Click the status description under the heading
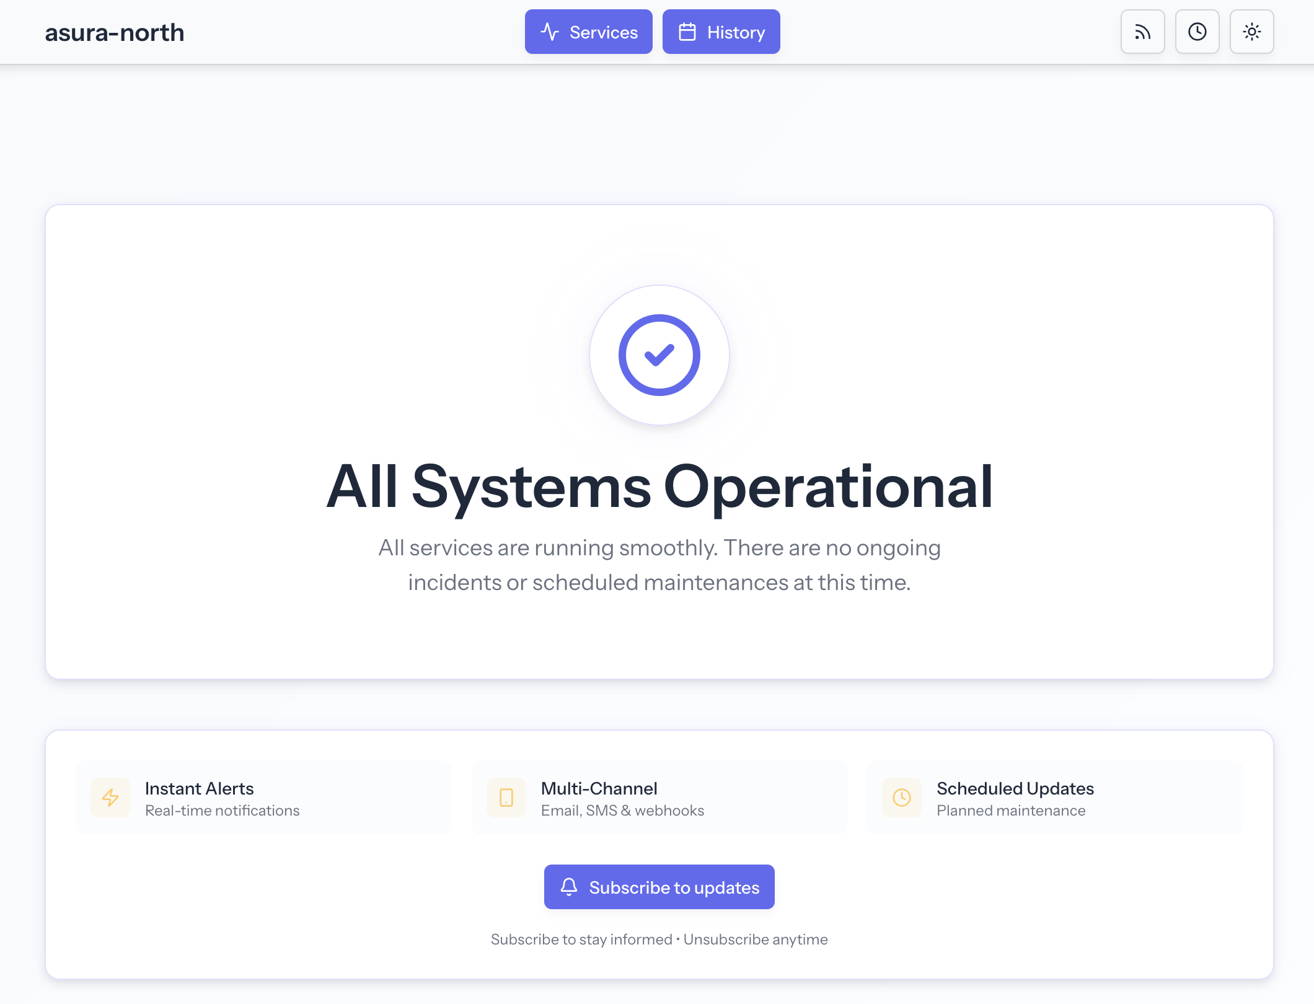Image resolution: width=1314 pixels, height=1004 pixels. pyautogui.click(x=659, y=564)
